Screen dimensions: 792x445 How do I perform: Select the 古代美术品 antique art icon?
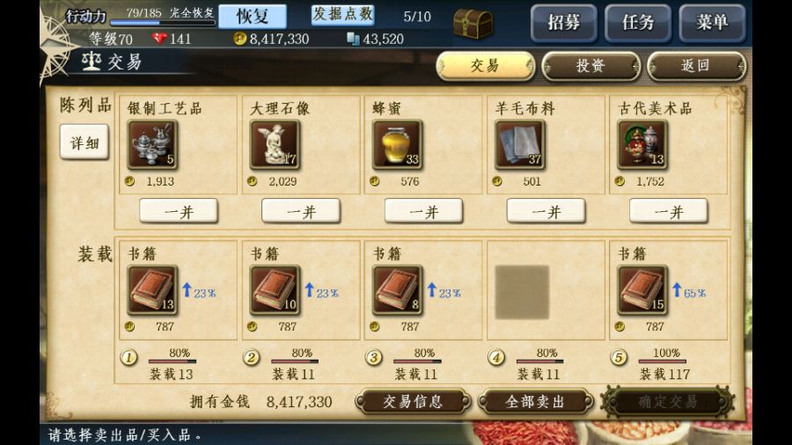[642, 144]
